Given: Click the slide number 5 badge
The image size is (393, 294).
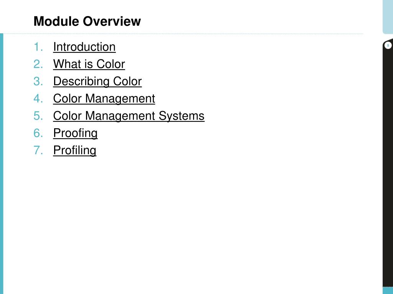Looking at the screenshot, I should tap(388, 46).
